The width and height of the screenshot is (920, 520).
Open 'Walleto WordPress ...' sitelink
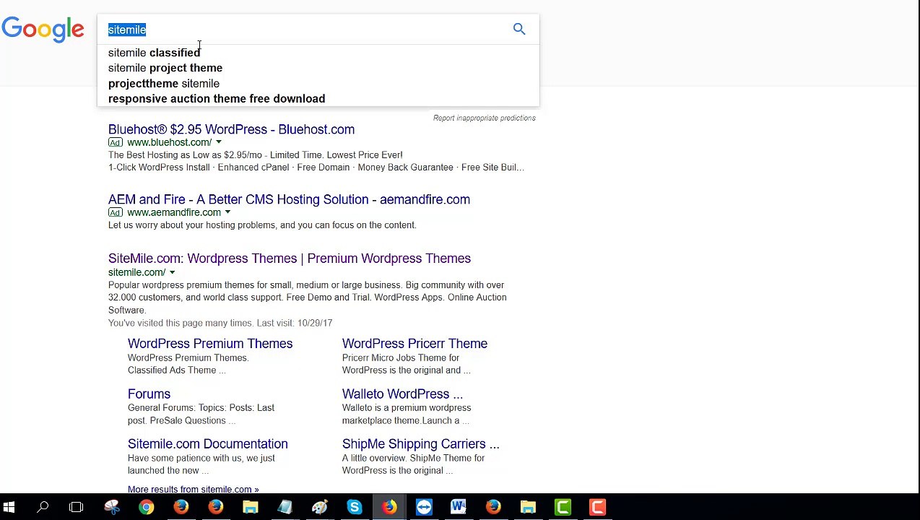(402, 394)
